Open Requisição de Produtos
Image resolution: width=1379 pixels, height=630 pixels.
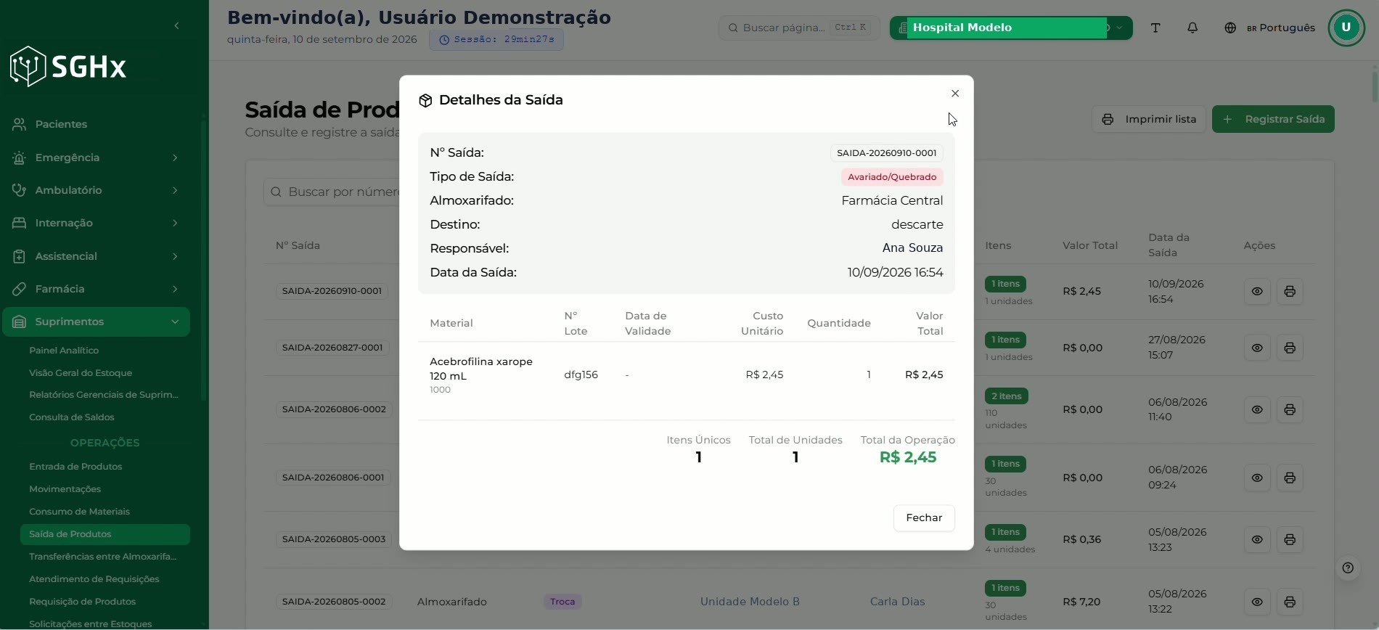[x=83, y=602]
